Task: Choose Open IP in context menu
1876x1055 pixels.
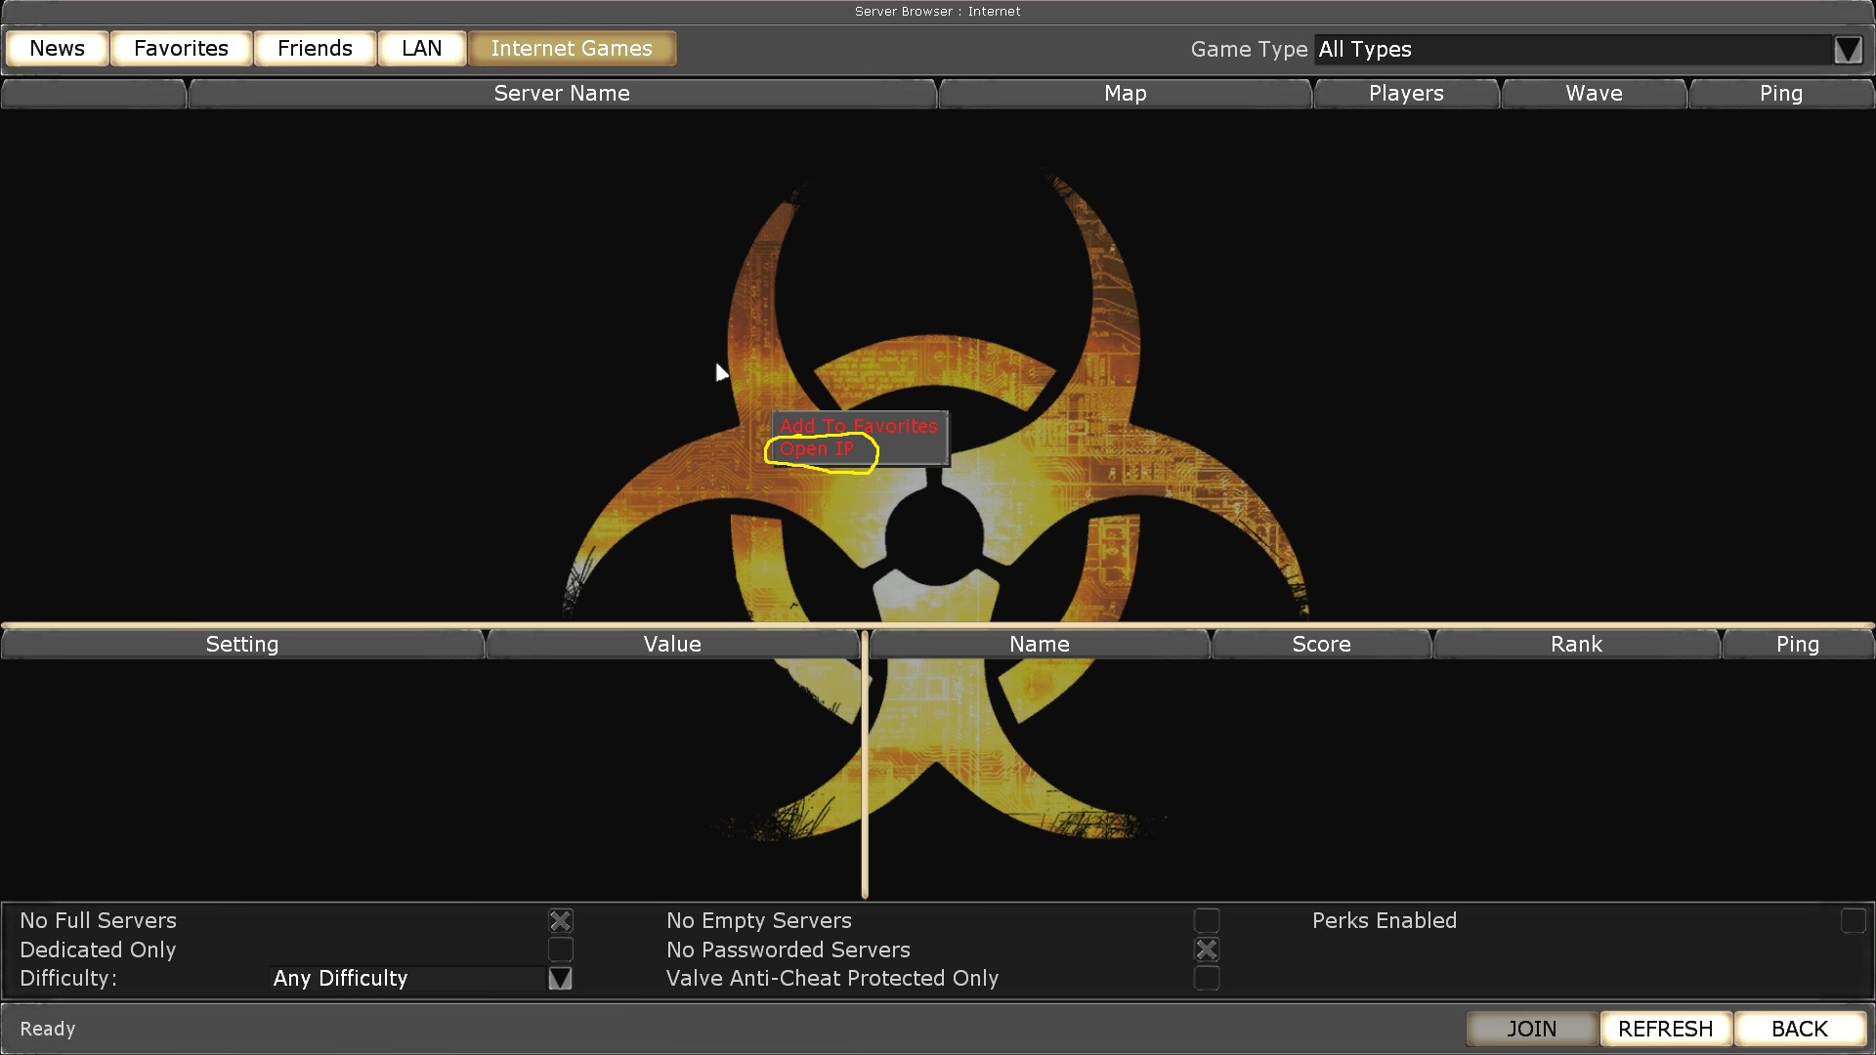Action: coord(817,449)
